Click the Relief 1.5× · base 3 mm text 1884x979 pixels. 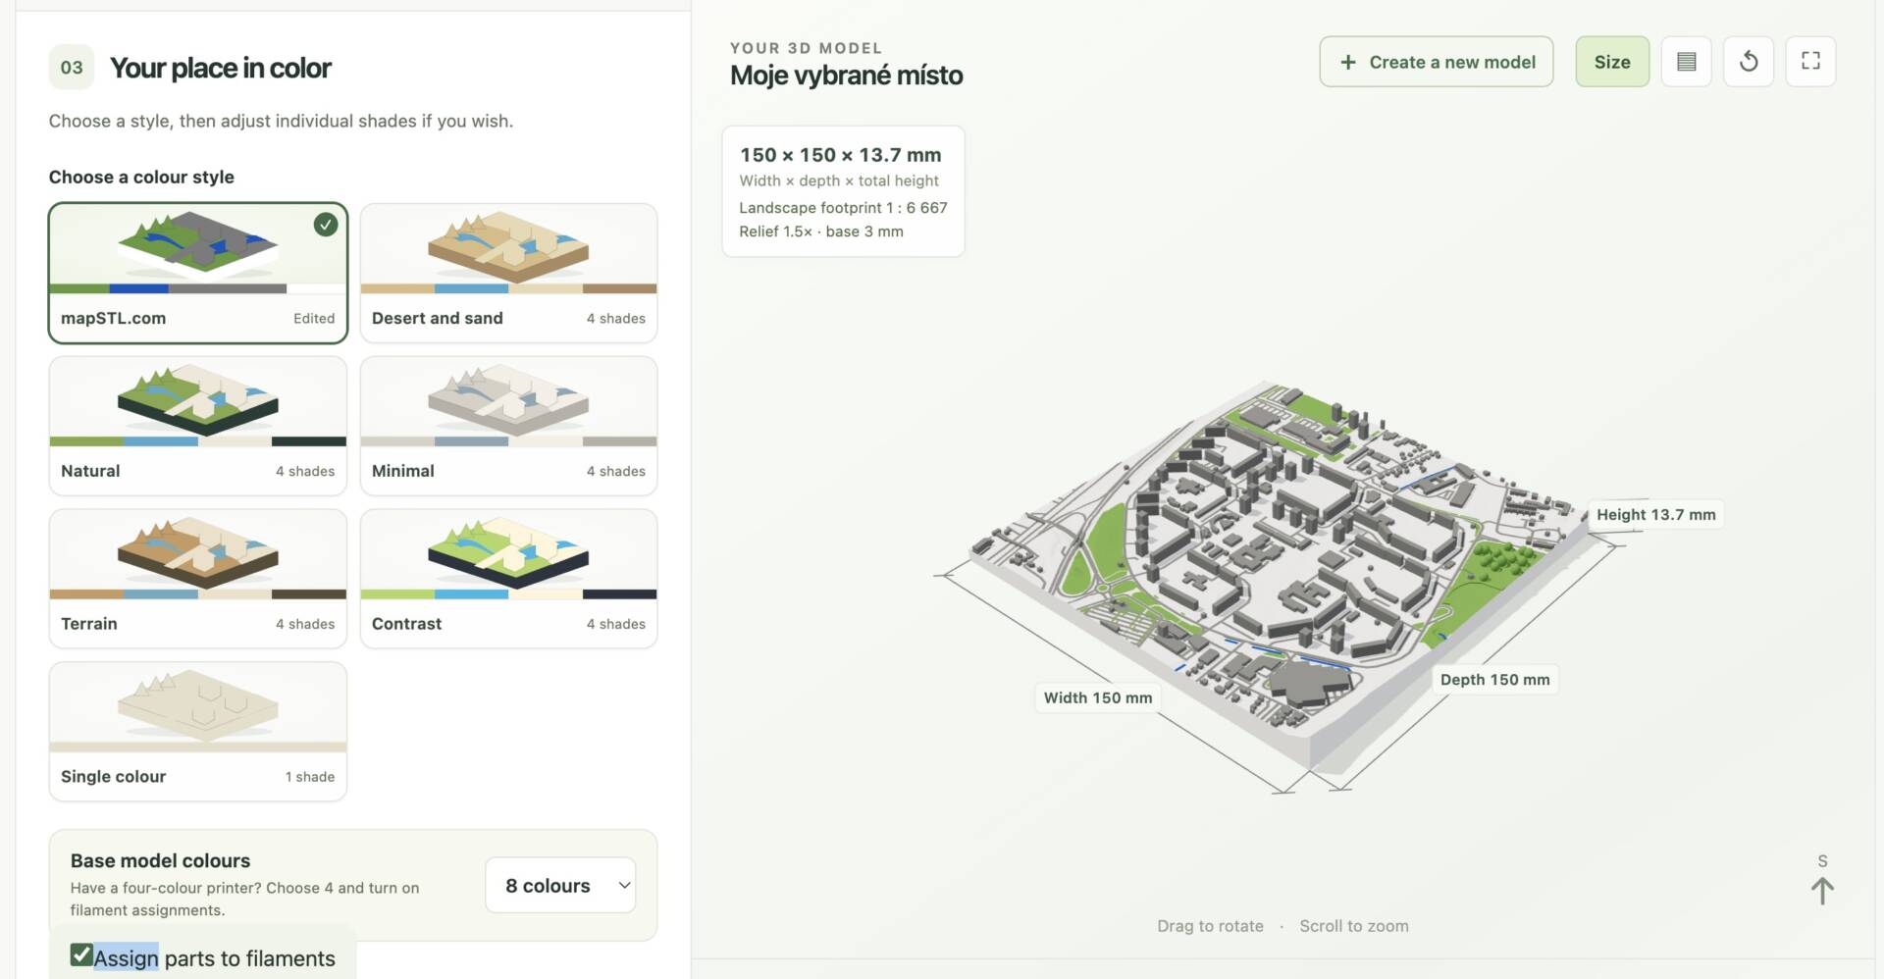click(x=821, y=232)
